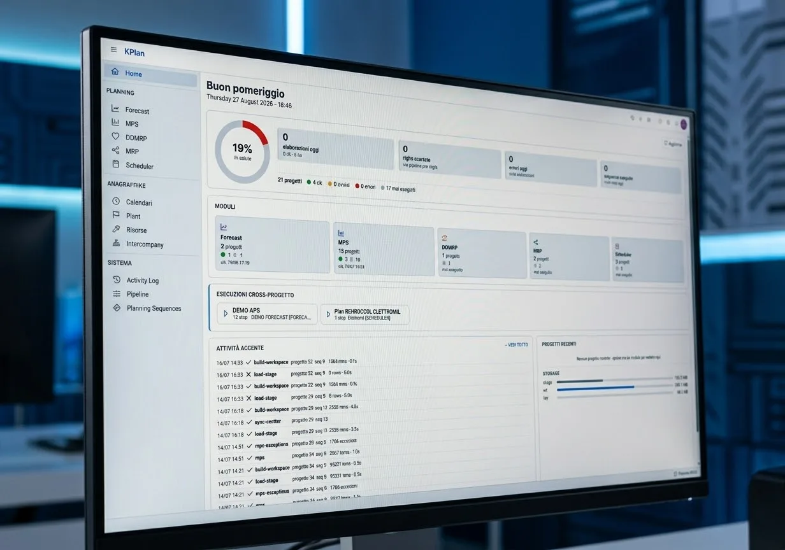
Task: Click X status icon on load-stage progetto 29 seq 5
Action: click(248, 398)
